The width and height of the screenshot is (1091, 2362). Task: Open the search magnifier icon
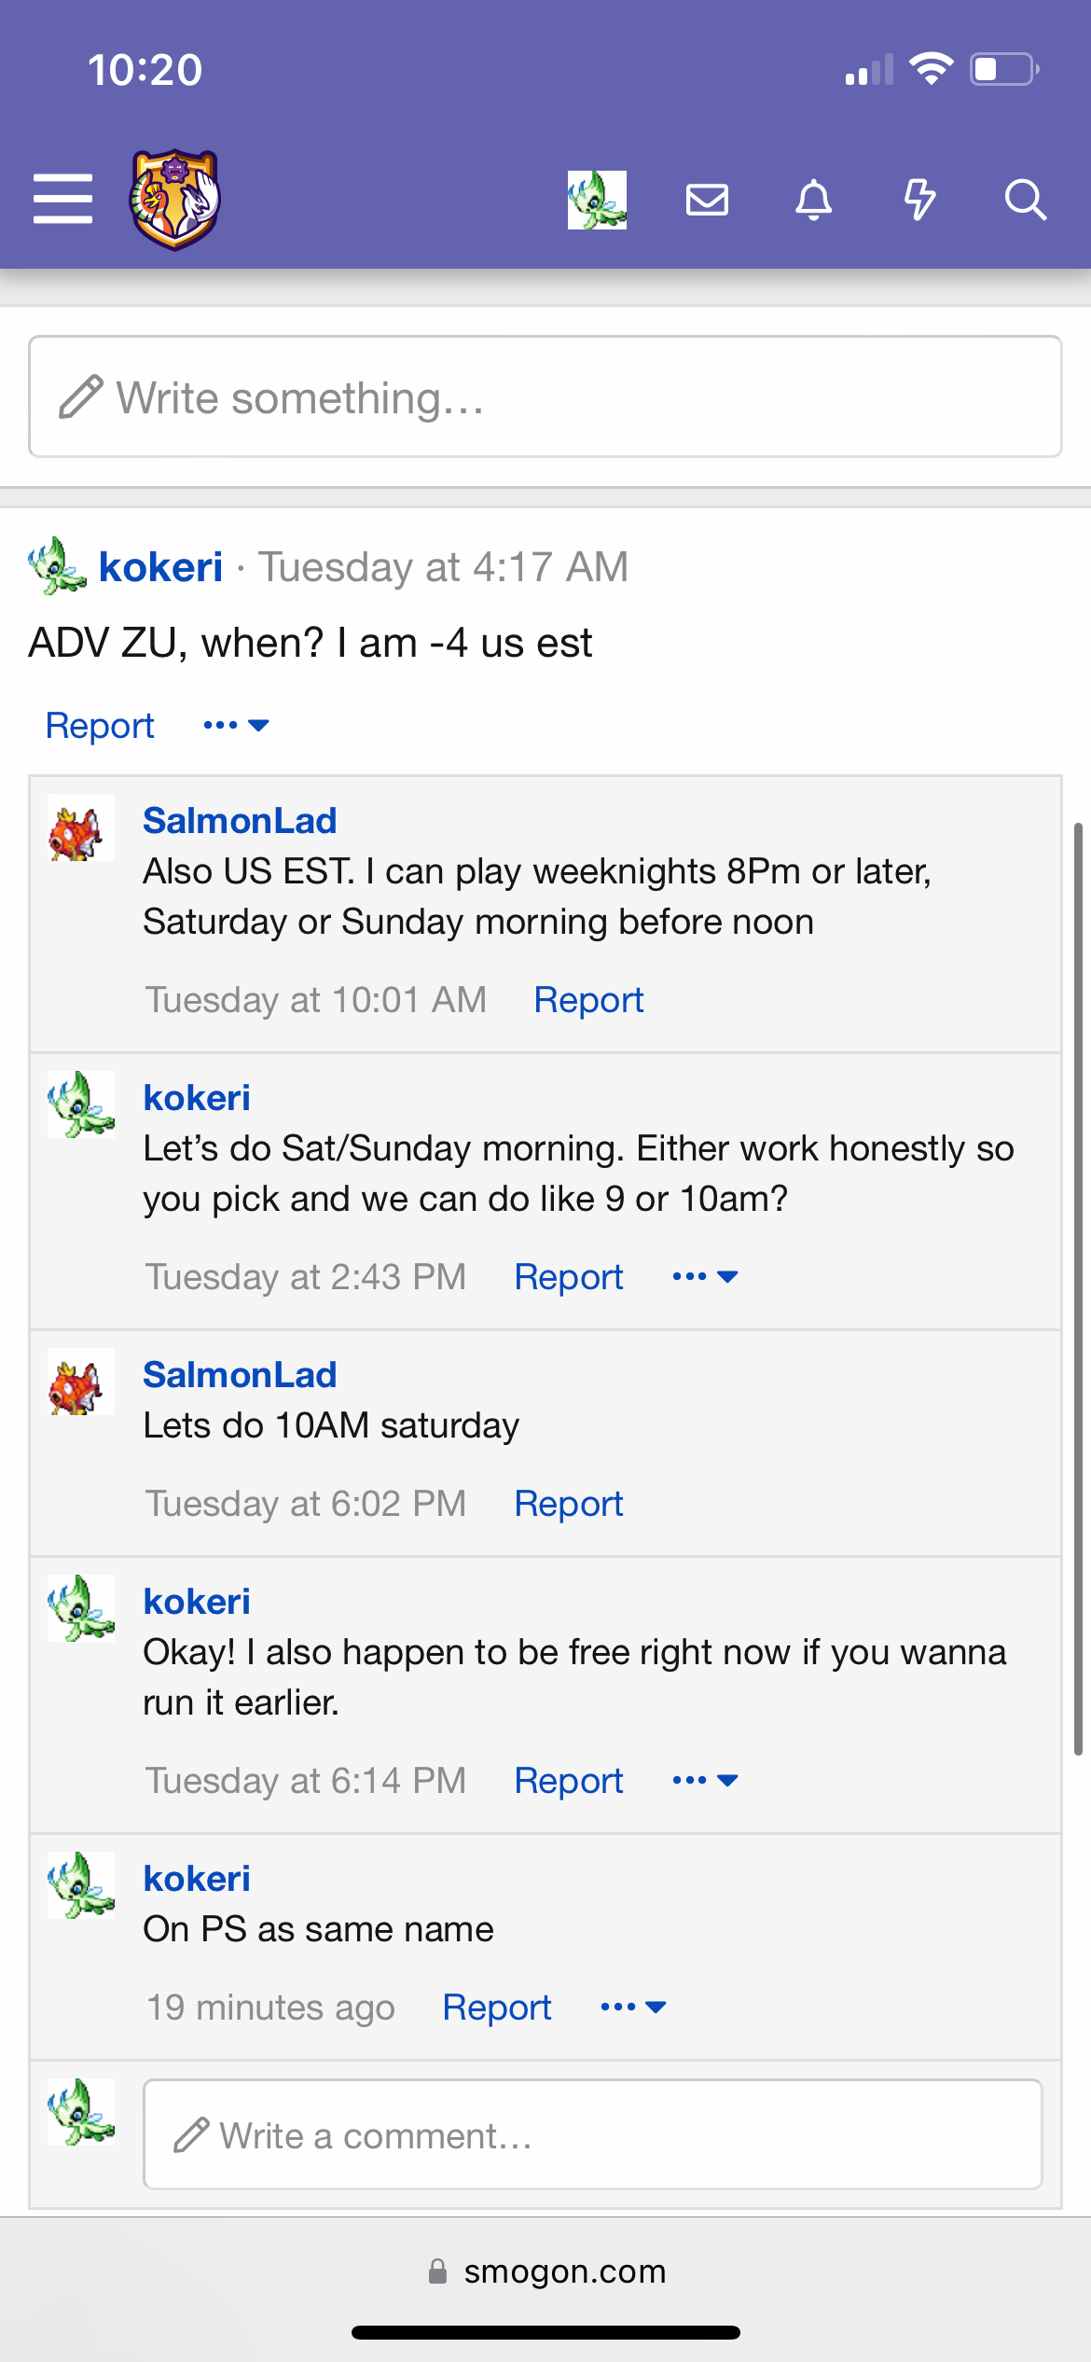tap(1025, 199)
